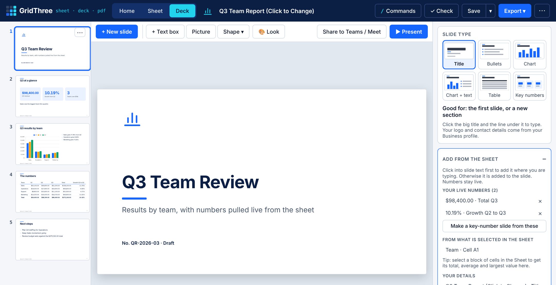Add a New slide
556x285 pixels.
point(117,32)
